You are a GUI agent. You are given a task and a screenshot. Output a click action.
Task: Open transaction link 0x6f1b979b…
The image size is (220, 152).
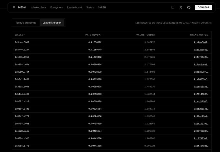tap(201, 124)
